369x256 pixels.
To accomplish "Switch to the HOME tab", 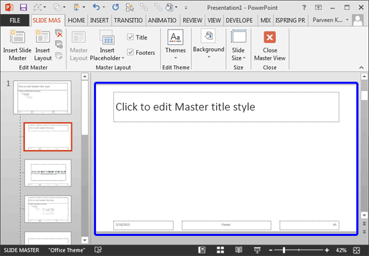I will [76, 21].
